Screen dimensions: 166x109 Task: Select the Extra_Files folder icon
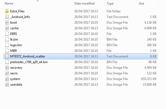[x=7, y=11]
